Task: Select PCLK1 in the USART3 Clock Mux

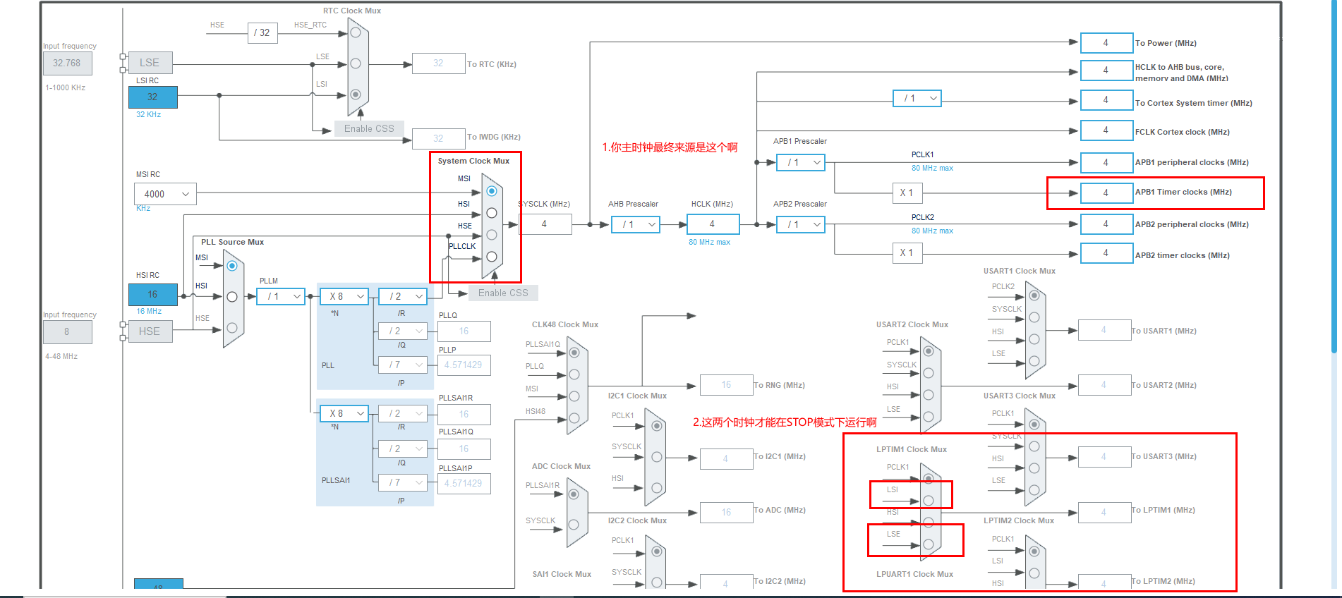Action: (1034, 425)
